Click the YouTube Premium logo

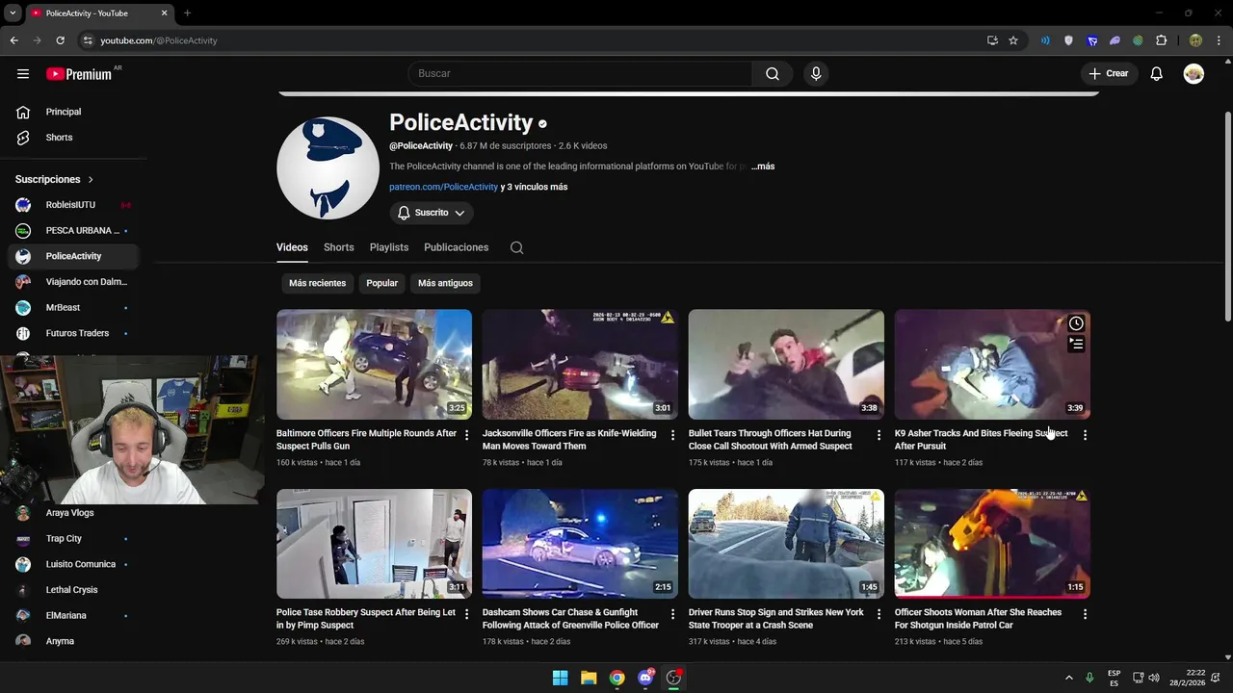tap(79, 74)
